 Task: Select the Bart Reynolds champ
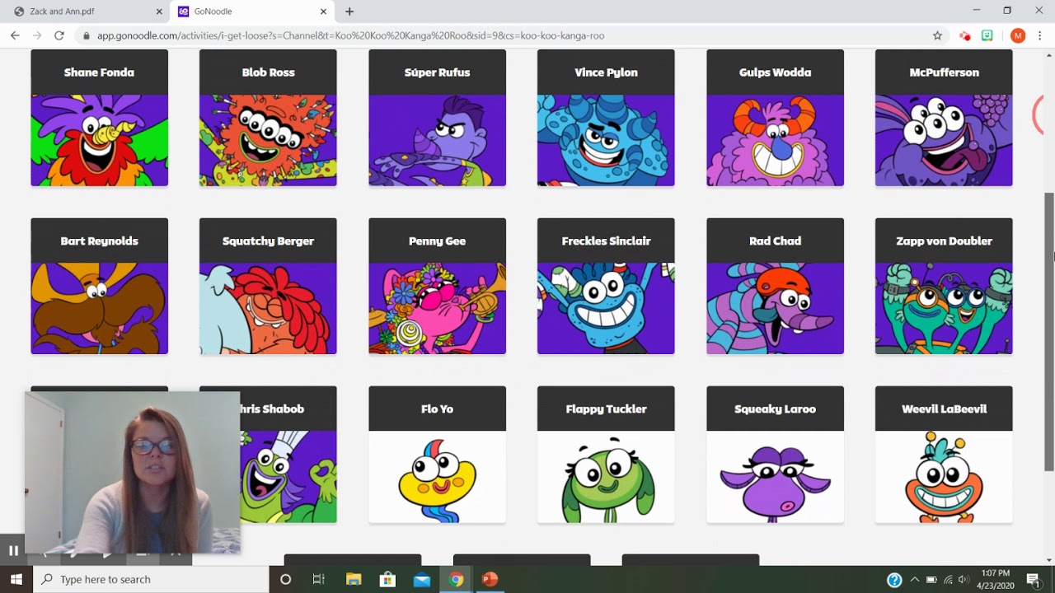point(99,287)
